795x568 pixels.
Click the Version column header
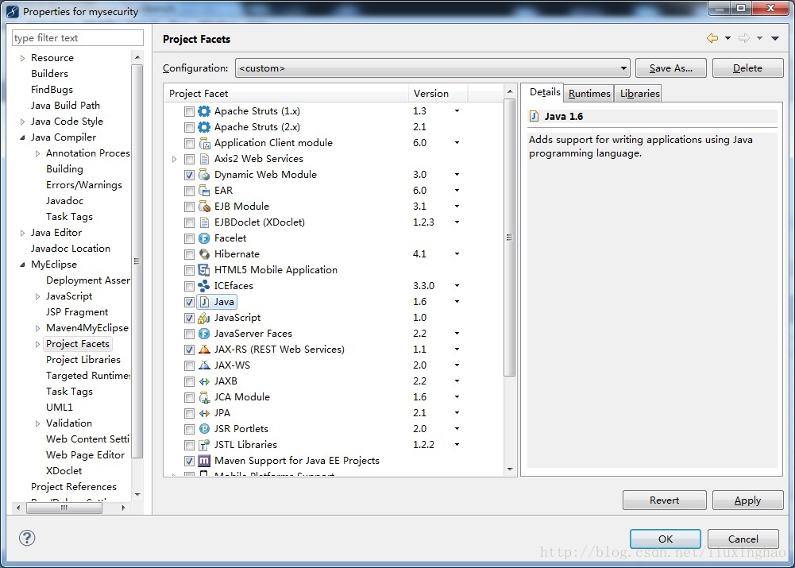point(438,93)
